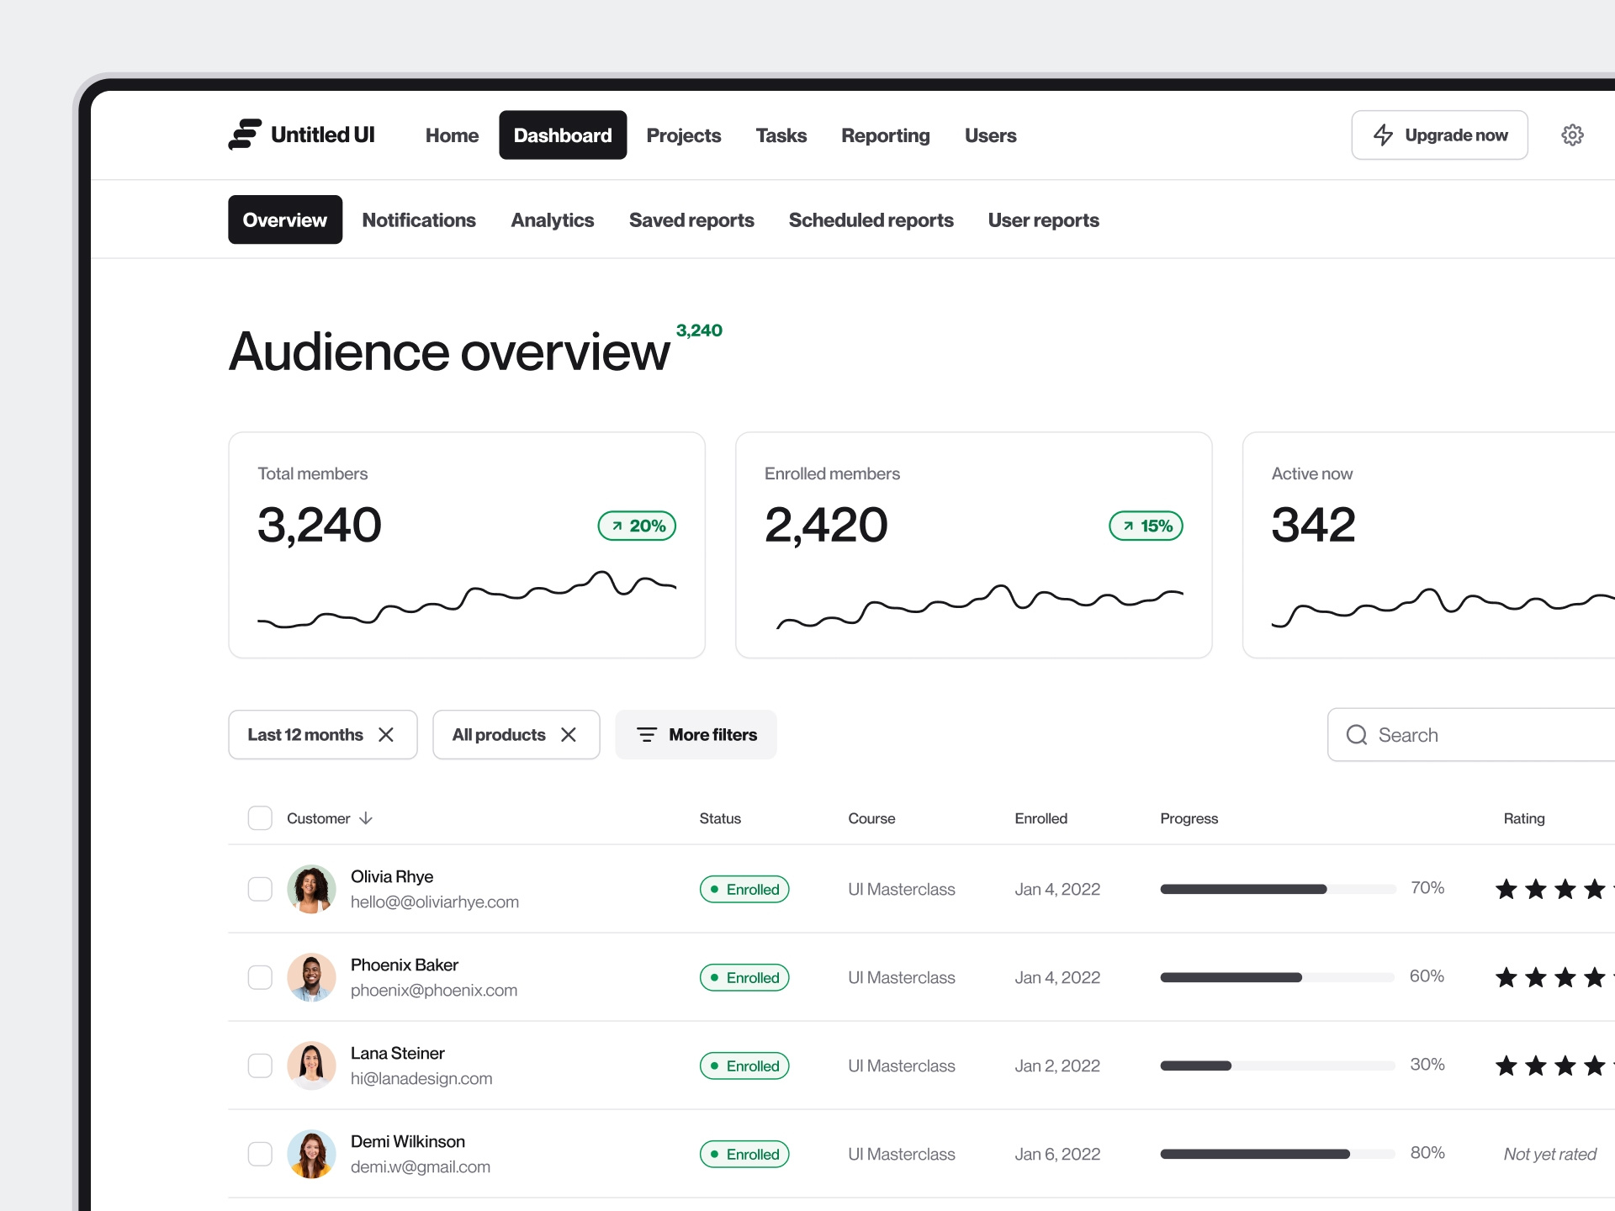Open the More filters menu
Image resolution: width=1615 pixels, height=1211 pixels.
coord(696,735)
